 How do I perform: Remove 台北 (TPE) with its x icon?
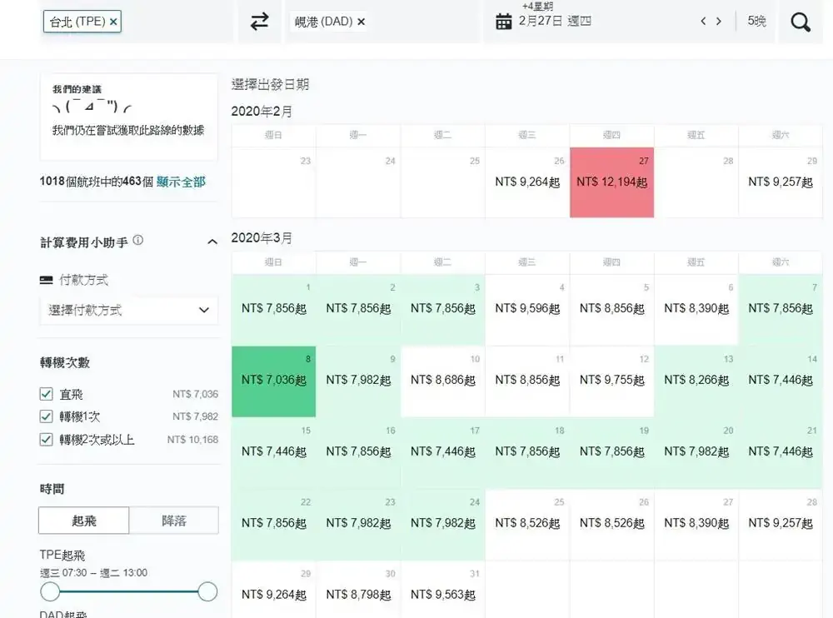point(113,22)
